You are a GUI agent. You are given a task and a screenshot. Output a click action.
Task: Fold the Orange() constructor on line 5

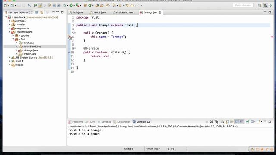(x=75, y=33)
